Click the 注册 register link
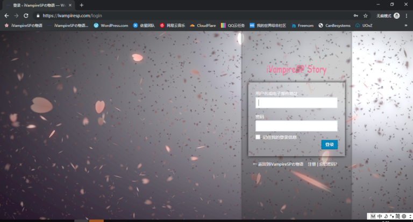Screen dimensions: 413x222 [312, 164]
